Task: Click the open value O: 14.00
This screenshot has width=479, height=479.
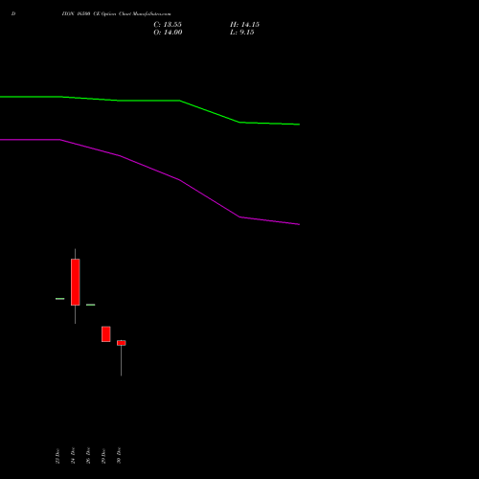Action: click(168, 33)
